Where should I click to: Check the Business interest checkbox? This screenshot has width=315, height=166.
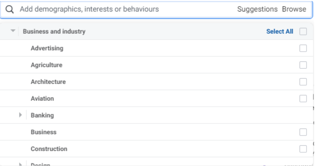303,132
